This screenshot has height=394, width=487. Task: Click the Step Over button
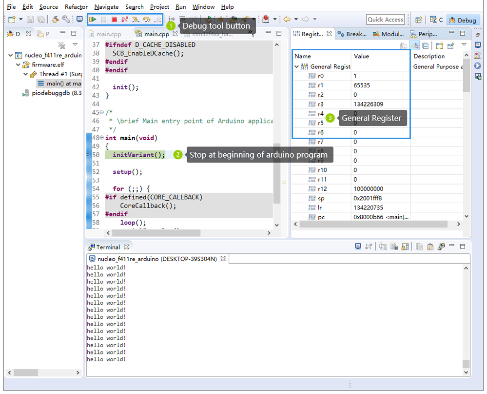pyautogui.click(x=147, y=19)
